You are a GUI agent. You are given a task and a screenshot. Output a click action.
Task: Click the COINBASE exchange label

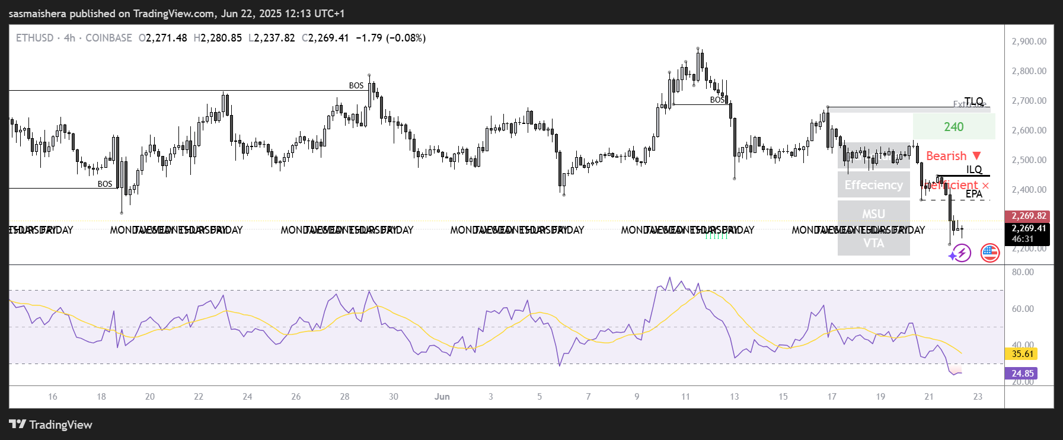click(108, 38)
